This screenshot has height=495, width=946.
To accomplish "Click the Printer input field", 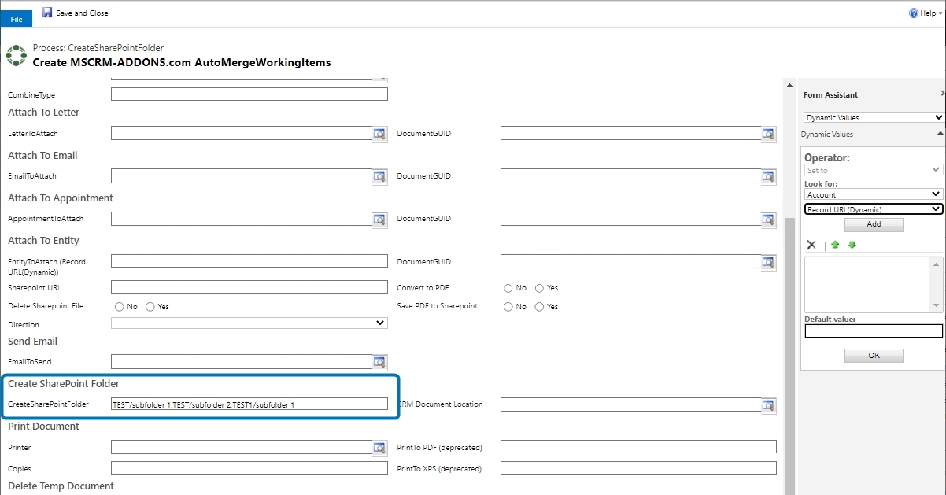I will [x=242, y=447].
